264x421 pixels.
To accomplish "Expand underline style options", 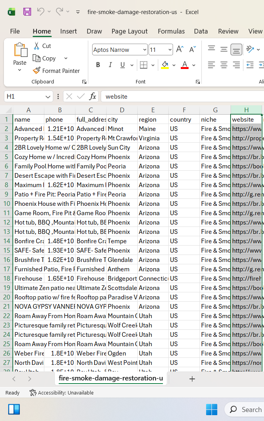I will click(x=132, y=65).
